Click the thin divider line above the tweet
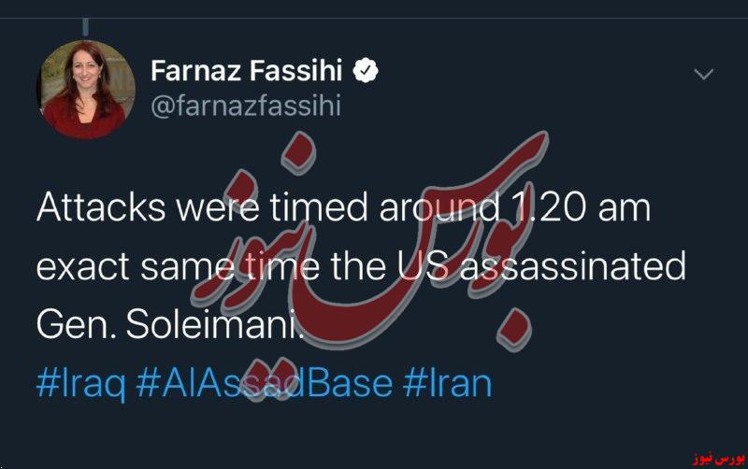 coord(374,18)
